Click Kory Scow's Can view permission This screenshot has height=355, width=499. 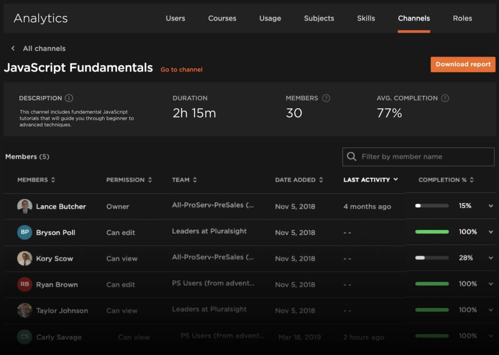(x=122, y=259)
